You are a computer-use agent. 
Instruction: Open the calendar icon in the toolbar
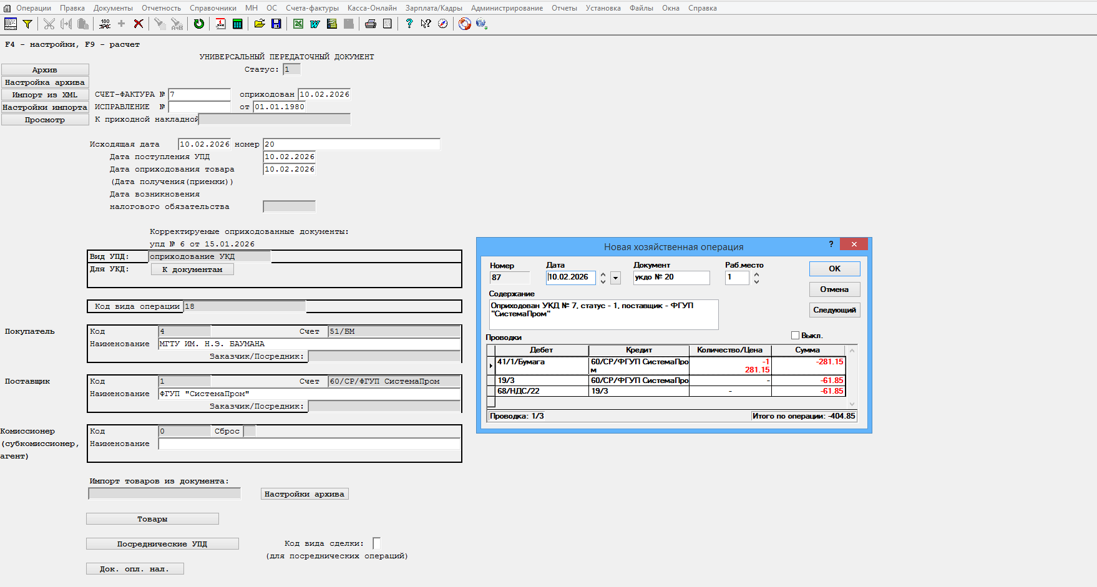220,24
